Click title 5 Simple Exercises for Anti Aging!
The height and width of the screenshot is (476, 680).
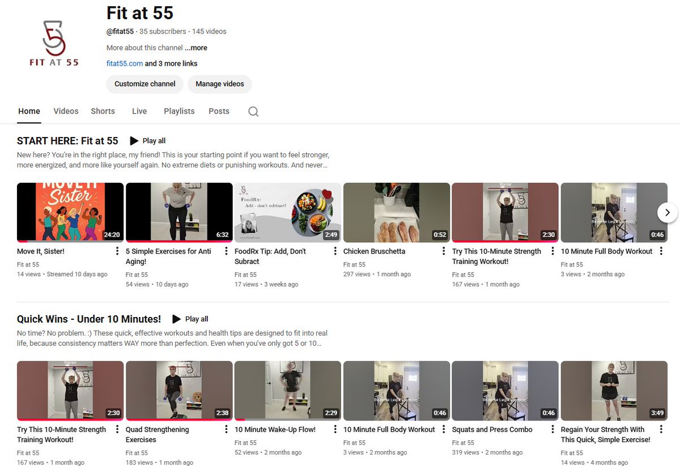(x=168, y=256)
